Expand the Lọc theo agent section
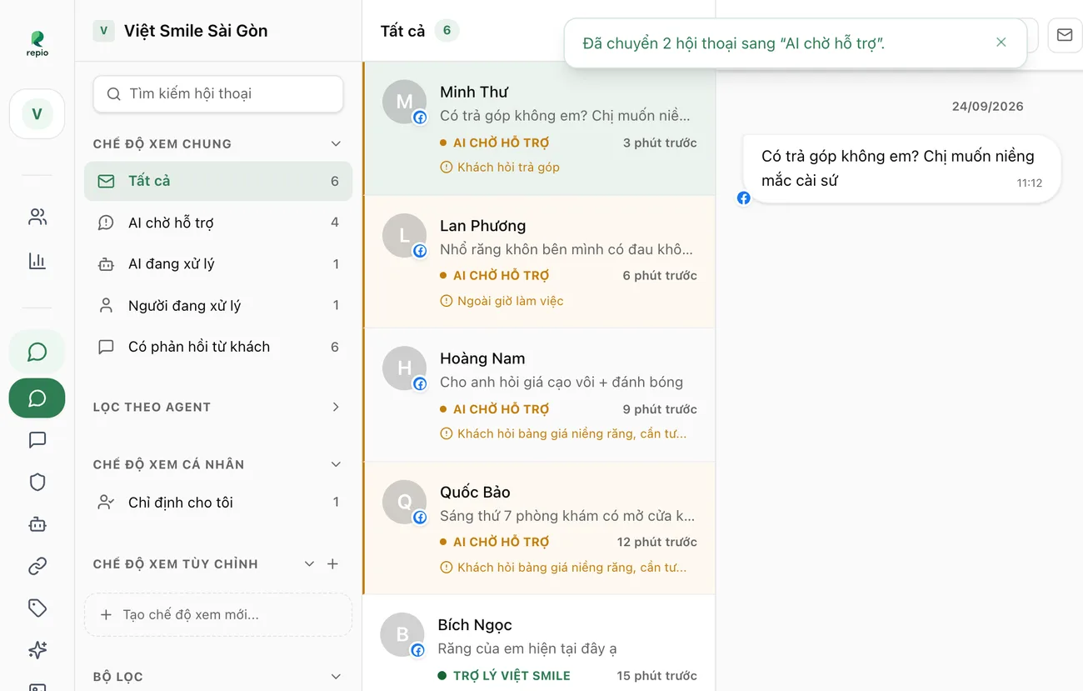 (336, 408)
